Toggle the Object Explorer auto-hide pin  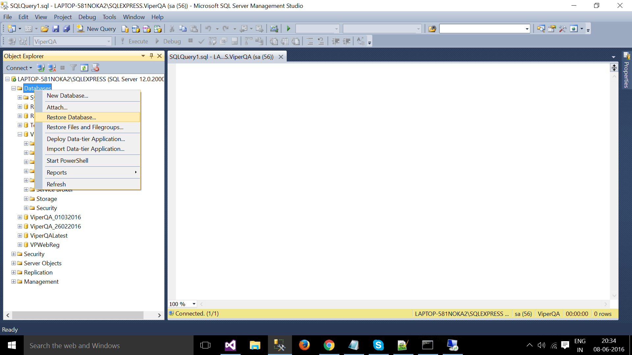151,56
